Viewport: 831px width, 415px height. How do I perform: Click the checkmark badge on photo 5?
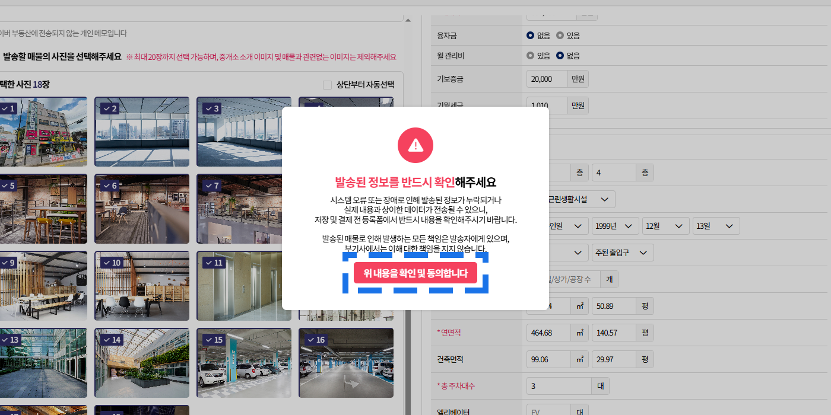pyautogui.click(x=8, y=186)
